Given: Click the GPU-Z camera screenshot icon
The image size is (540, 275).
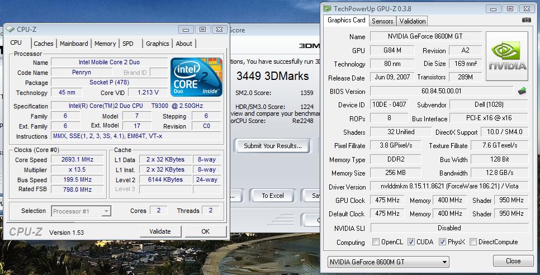Looking at the screenshot, I should [526, 20].
